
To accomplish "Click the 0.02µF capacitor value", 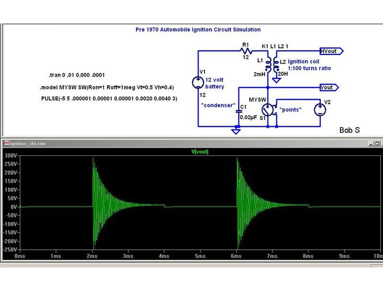I will [248, 117].
